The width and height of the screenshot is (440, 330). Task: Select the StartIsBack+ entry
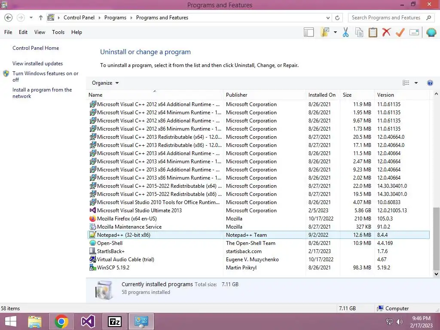[x=258, y=251]
